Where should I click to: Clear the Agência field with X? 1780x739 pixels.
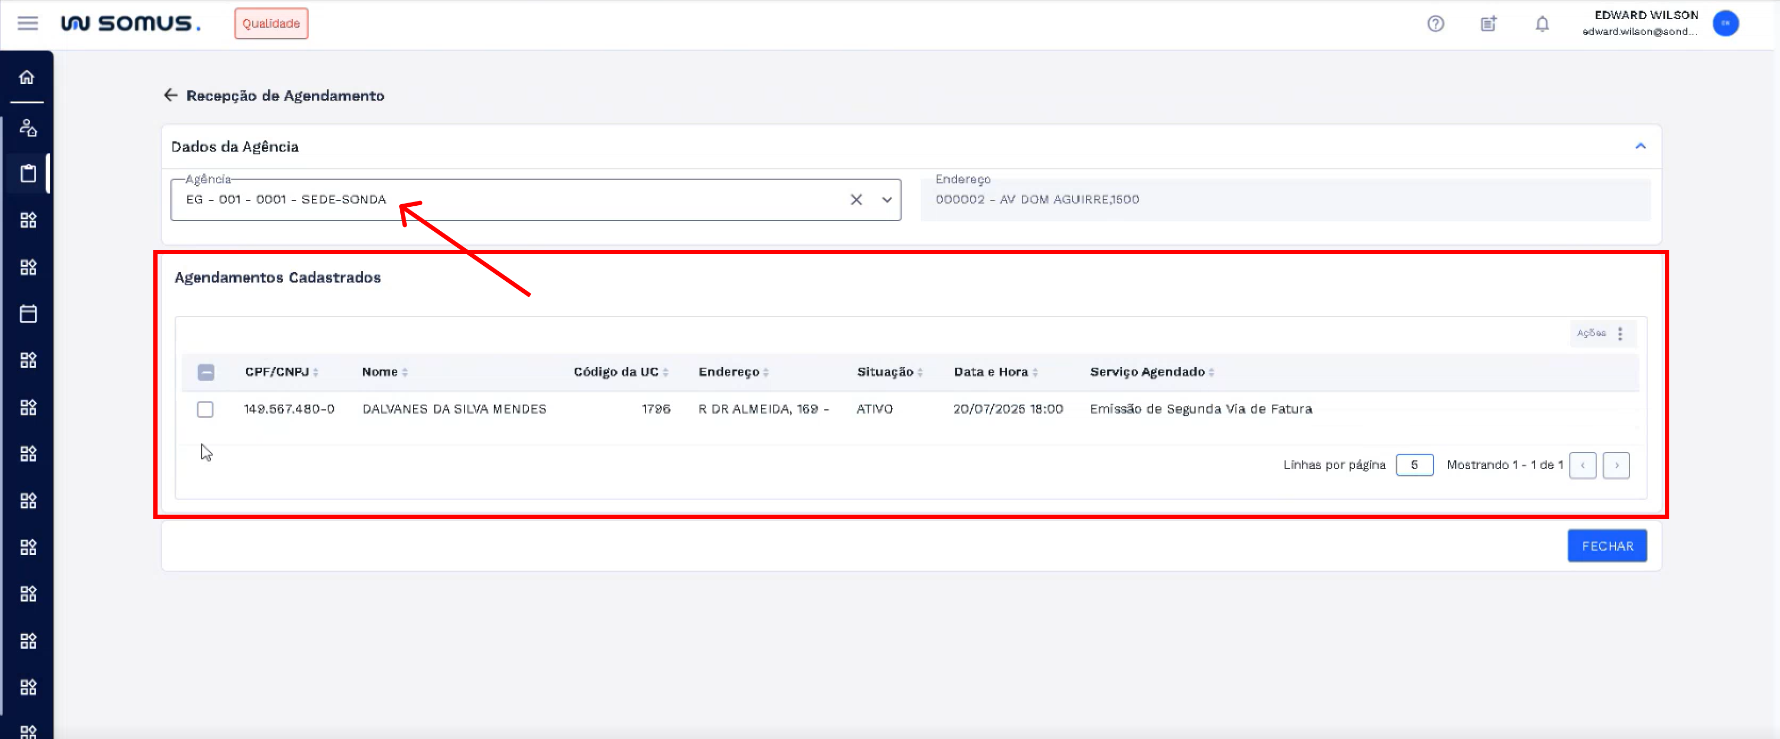856,200
